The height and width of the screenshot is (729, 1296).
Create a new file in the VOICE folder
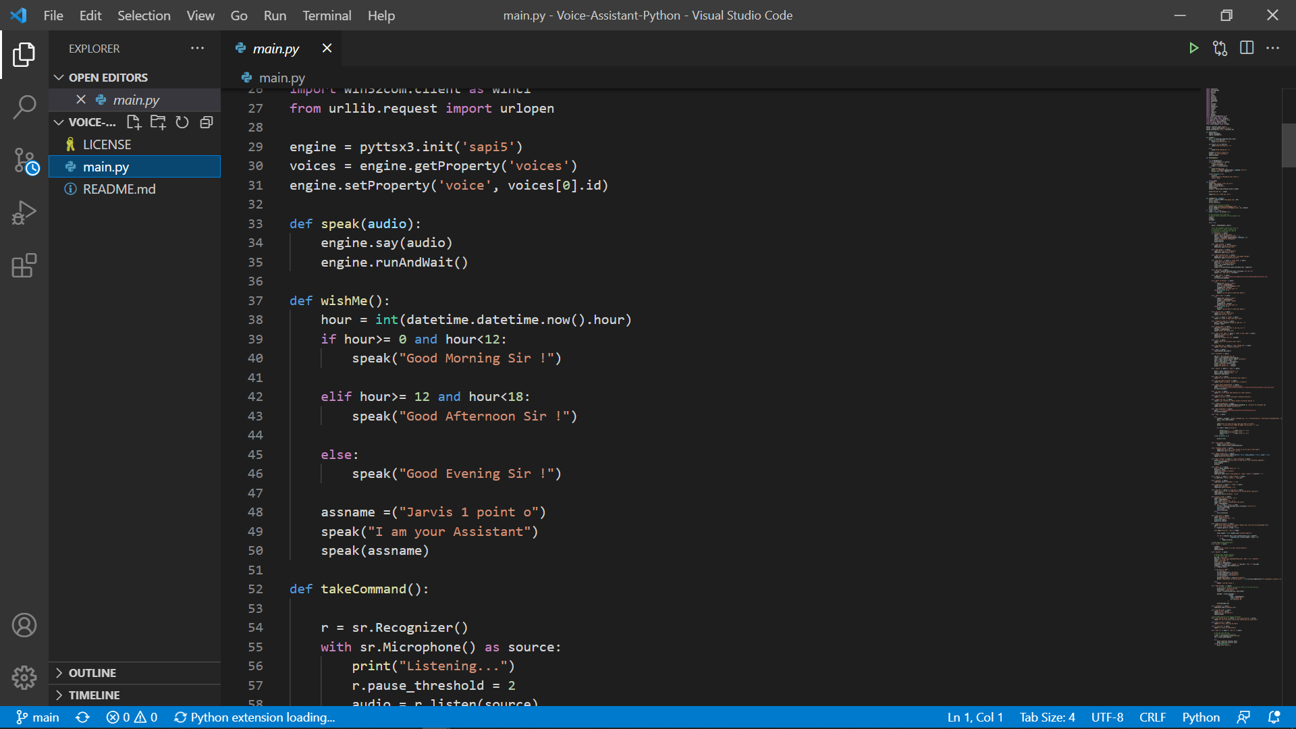(134, 122)
